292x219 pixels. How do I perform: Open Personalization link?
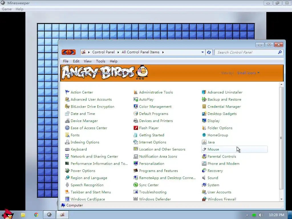coord(152,163)
